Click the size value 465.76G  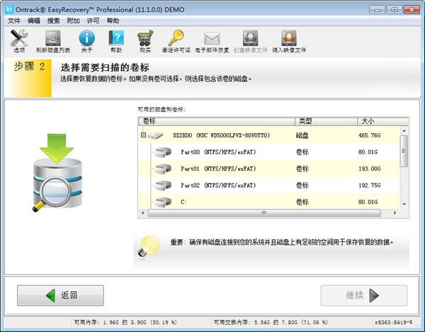coord(370,135)
